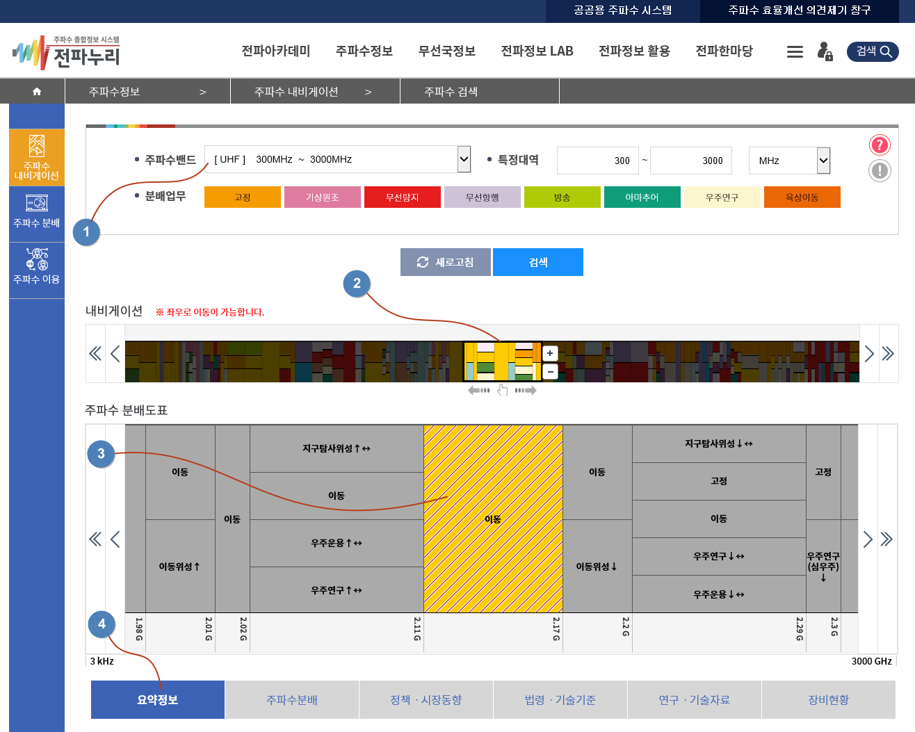Click the left drag arrow below navigation
Viewport: 915px width, 732px height.
coord(479,391)
